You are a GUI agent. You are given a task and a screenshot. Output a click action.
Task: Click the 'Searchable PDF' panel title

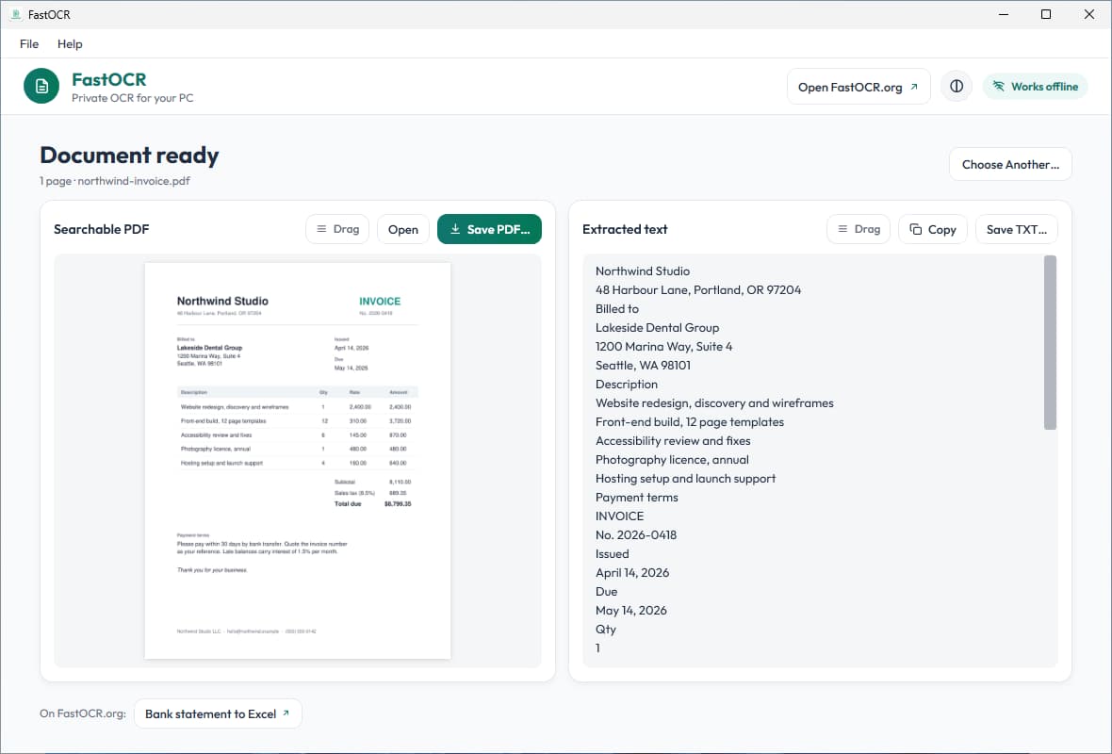(102, 229)
